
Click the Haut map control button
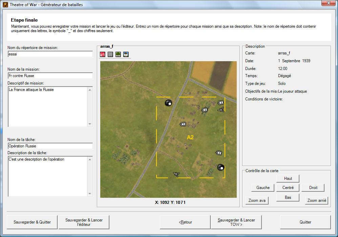[x=288, y=179]
